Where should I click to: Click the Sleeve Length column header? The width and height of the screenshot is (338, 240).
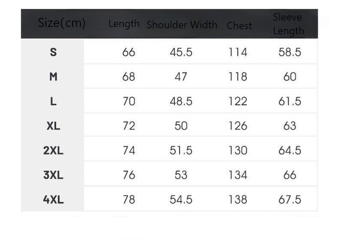(x=288, y=24)
